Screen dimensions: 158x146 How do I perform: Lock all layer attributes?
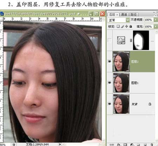coord(131,27)
